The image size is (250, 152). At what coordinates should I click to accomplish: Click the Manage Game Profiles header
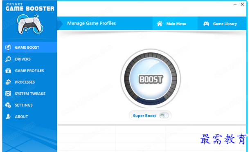click(x=91, y=23)
